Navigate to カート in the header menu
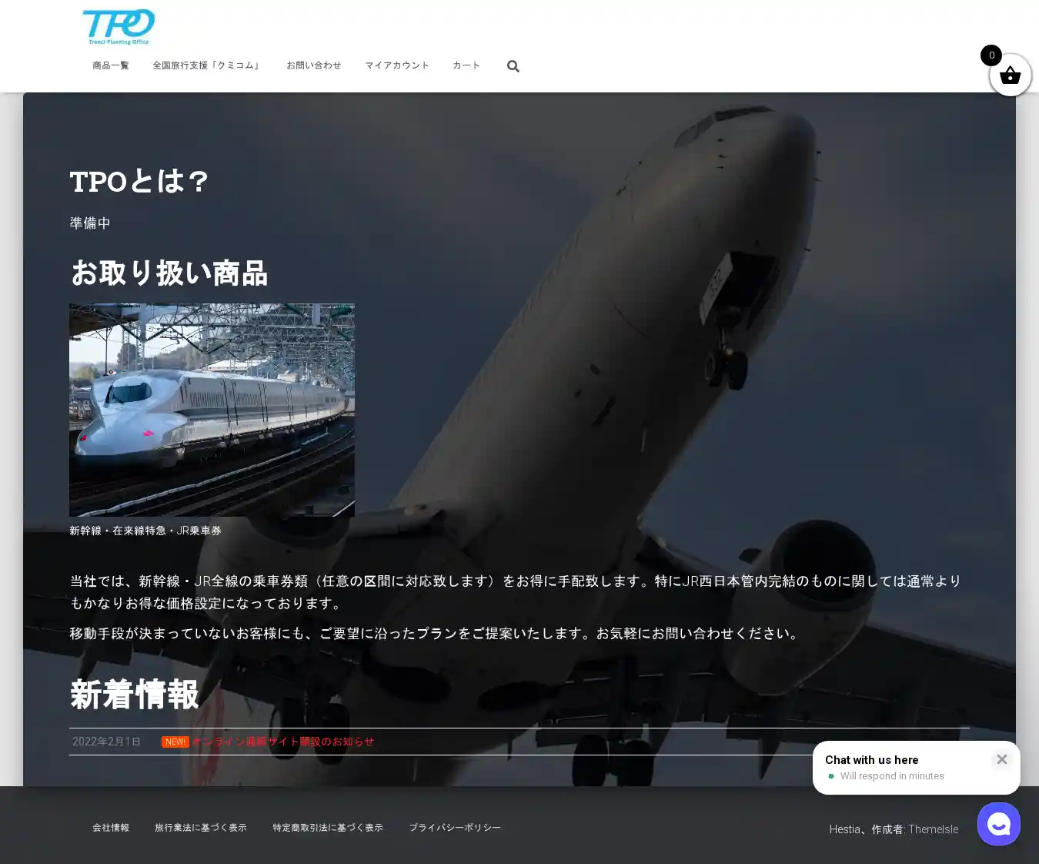This screenshot has width=1039, height=864. (466, 65)
